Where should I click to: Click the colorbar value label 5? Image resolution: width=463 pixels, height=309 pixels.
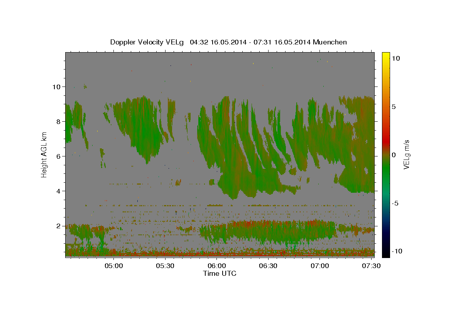(x=394, y=106)
